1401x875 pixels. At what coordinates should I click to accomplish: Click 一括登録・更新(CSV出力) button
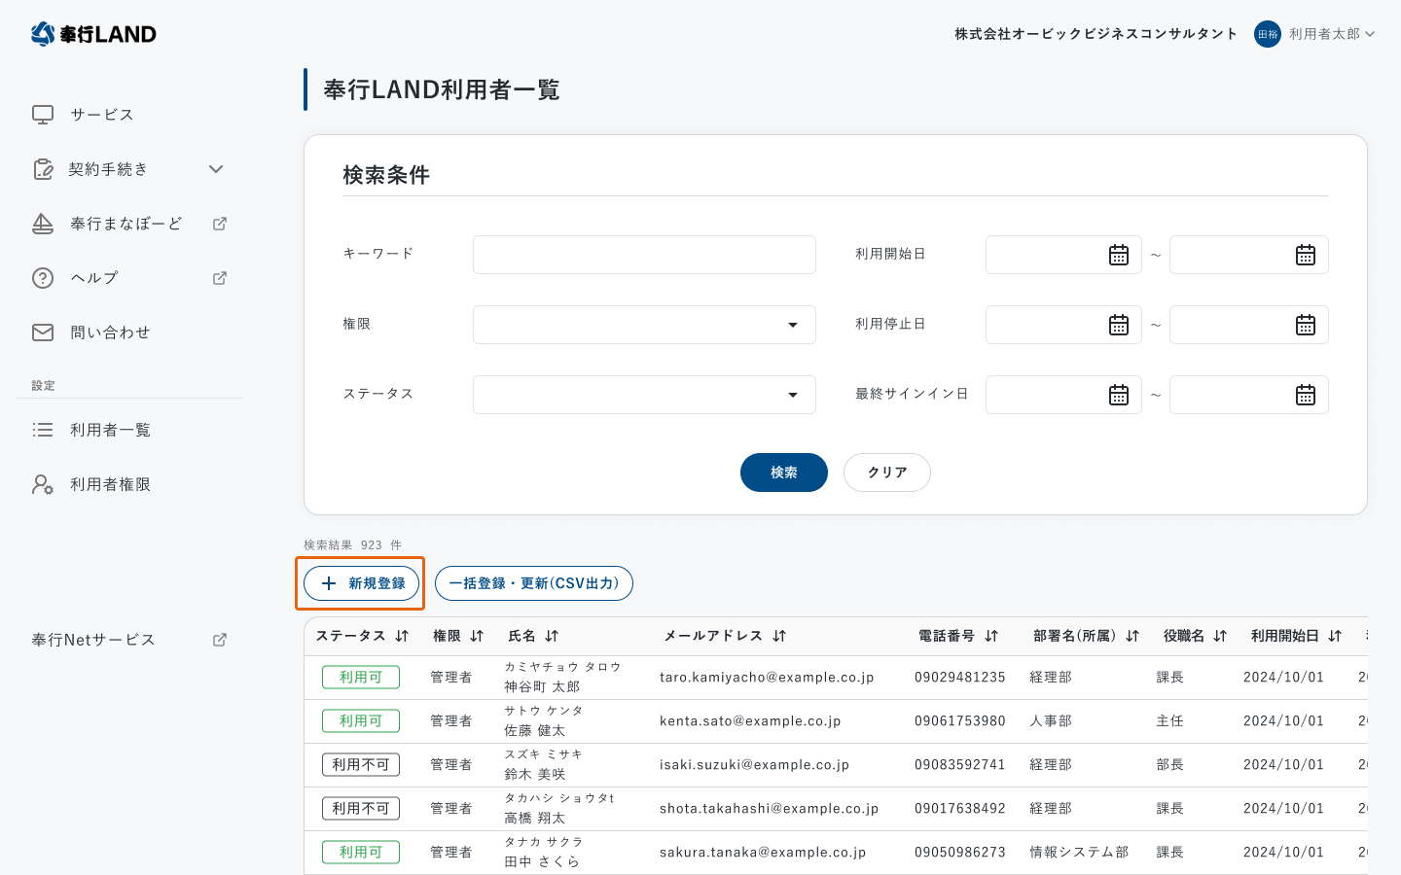coord(533,583)
